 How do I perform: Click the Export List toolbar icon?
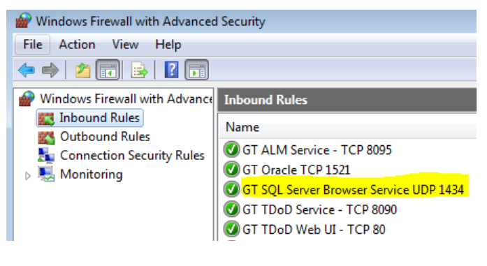[x=139, y=70]
